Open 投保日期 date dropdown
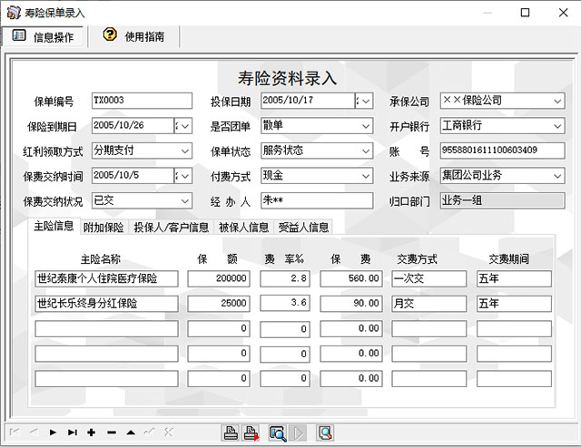This screenshot has height=447, width=581. [x=364, y=101]
